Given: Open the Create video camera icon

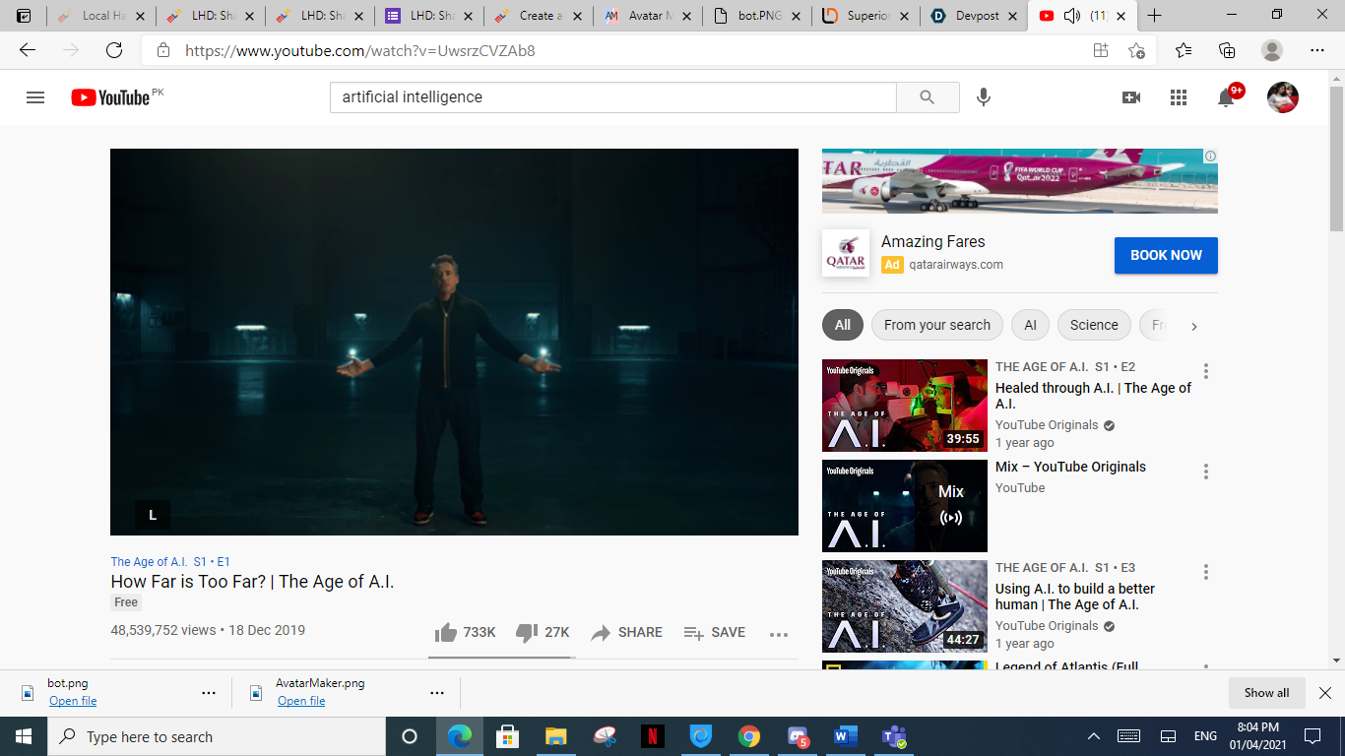Looking at the screenshot, I should pyautogui.click(x=1131, y=97).
